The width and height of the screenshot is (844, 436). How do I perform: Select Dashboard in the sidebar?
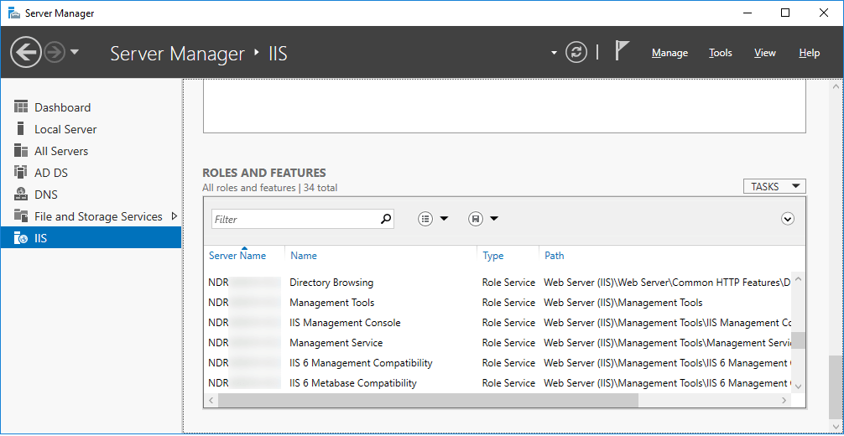point(91,107)
